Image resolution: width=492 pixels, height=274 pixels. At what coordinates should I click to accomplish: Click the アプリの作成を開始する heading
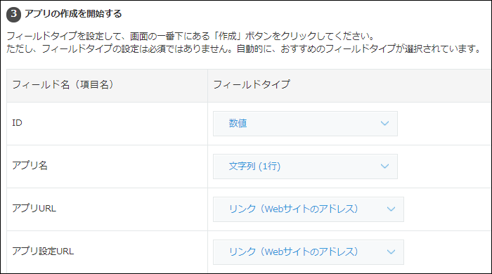[73, 14]
